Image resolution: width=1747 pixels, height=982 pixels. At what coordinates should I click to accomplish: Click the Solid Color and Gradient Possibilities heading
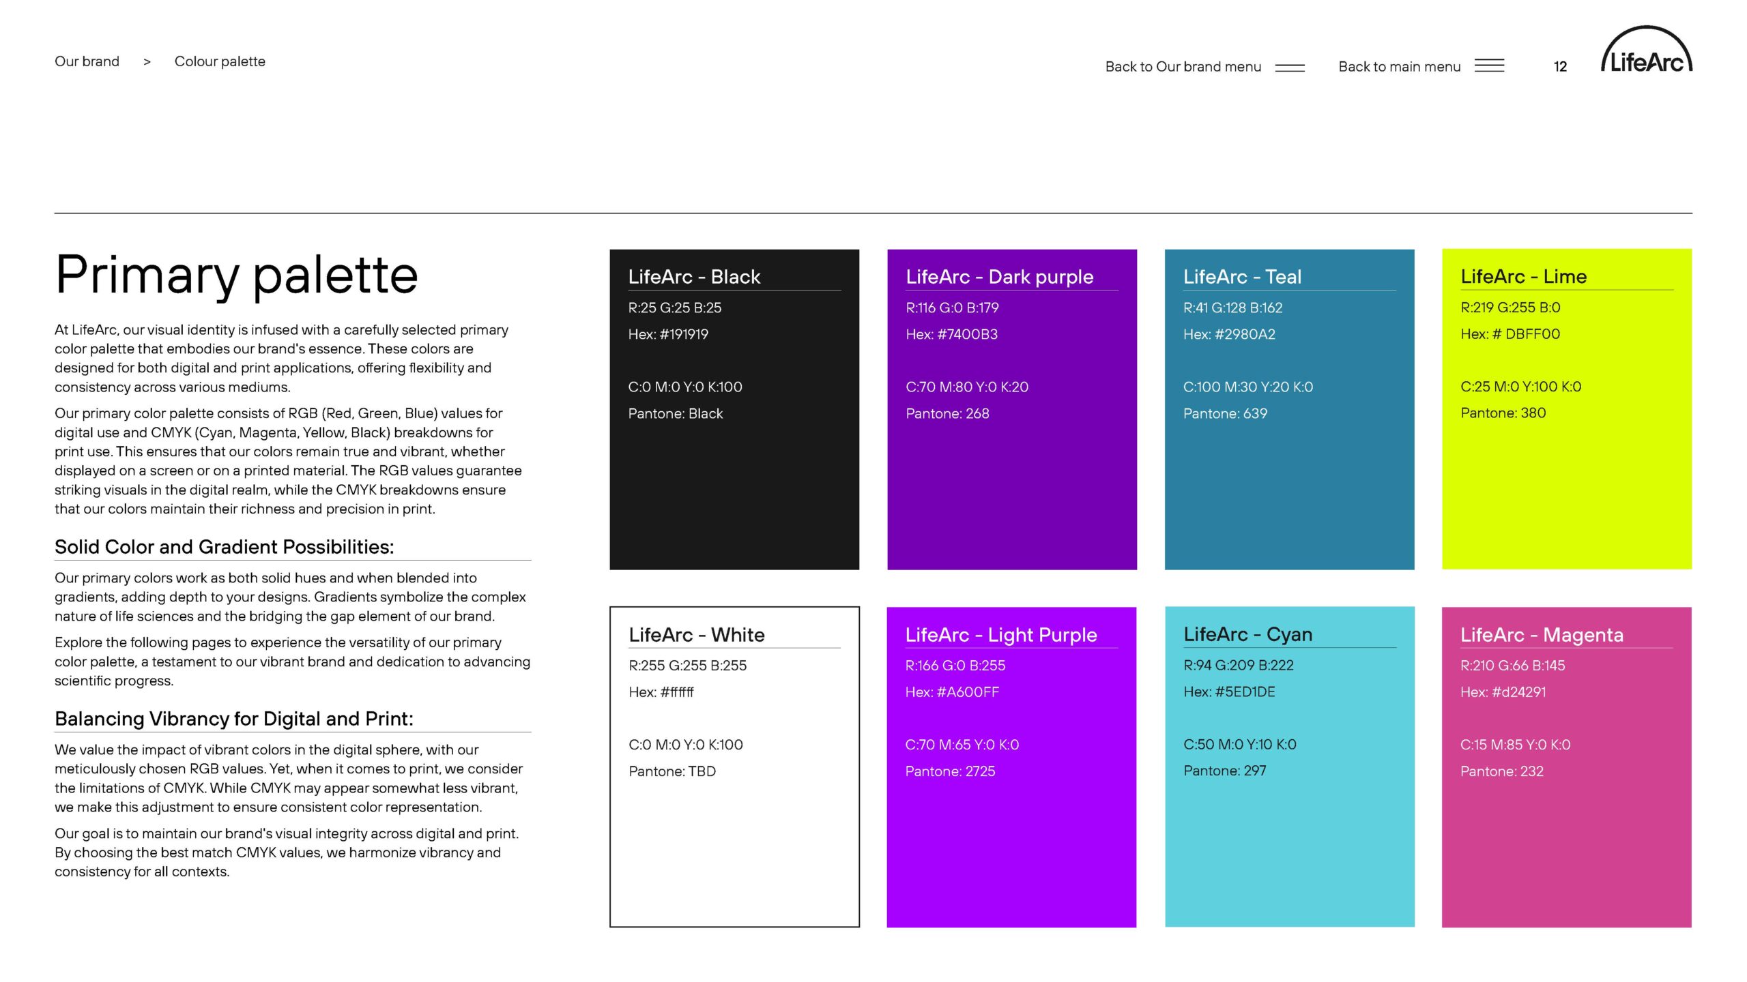(225, 547)
